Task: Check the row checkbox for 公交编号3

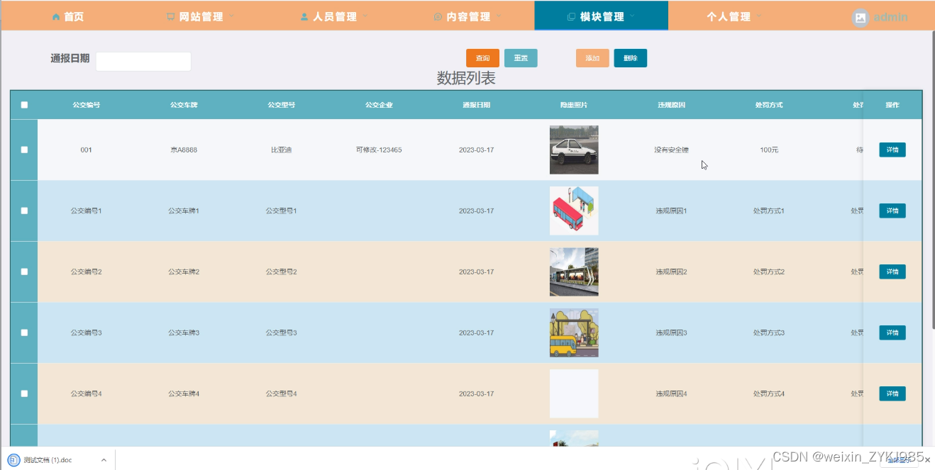Action: (x=24, y=332)
